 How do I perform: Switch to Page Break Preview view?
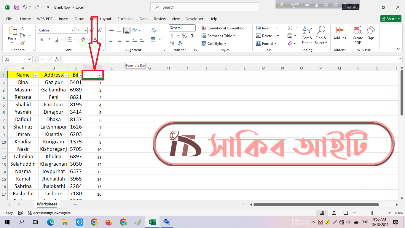[x=345, y=213]
